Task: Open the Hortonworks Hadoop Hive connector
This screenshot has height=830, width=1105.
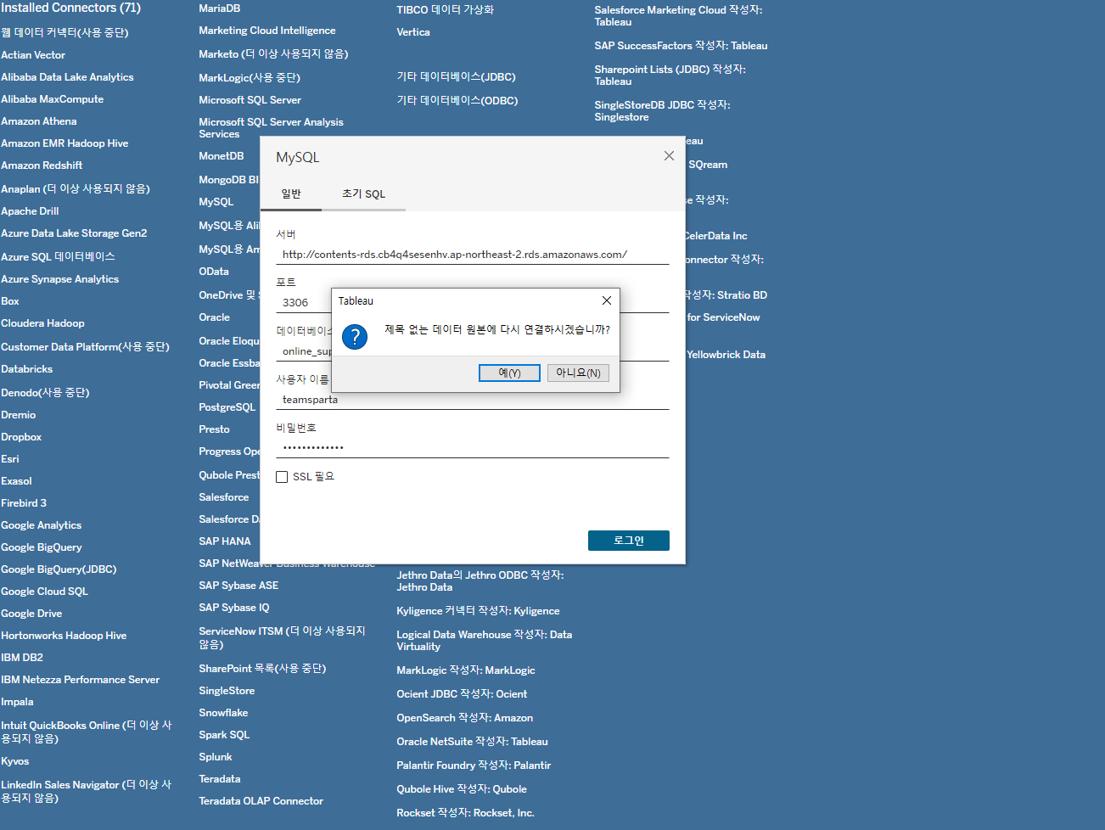Action: tap(64, 636)
